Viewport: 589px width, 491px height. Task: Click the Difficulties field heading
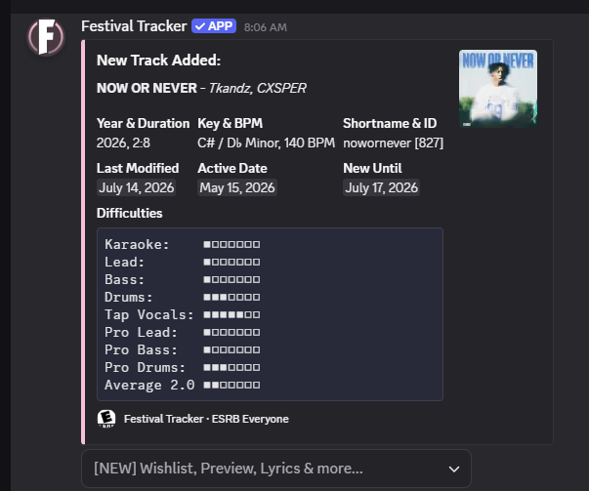click(130, 213)
